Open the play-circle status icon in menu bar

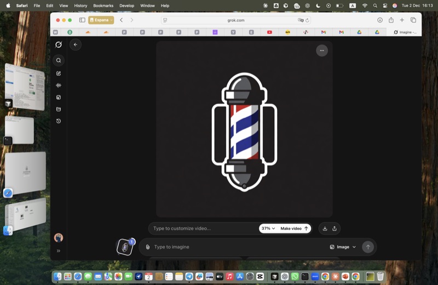[x=328, y=5]
